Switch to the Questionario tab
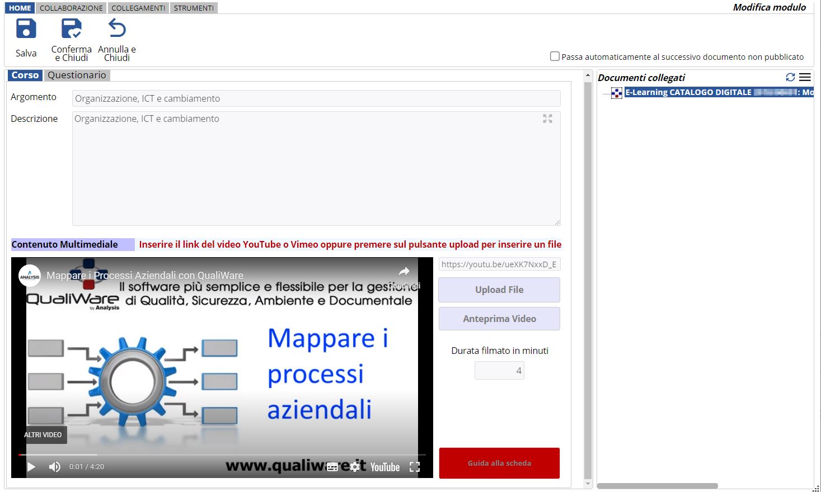821x492 pixels. tap(77, 75)
